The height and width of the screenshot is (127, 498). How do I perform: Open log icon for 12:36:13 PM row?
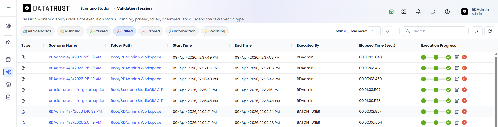(457, 90)
